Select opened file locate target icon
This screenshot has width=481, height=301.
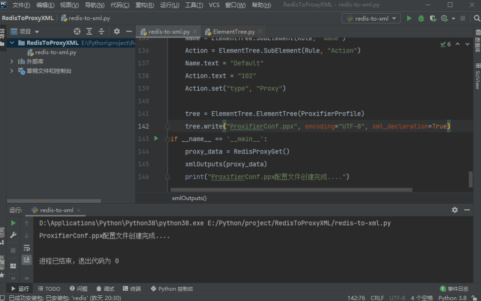tap(77, 31)
